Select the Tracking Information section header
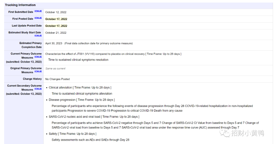This screenshot has width=280, height=144. click(x=20, y=5)
